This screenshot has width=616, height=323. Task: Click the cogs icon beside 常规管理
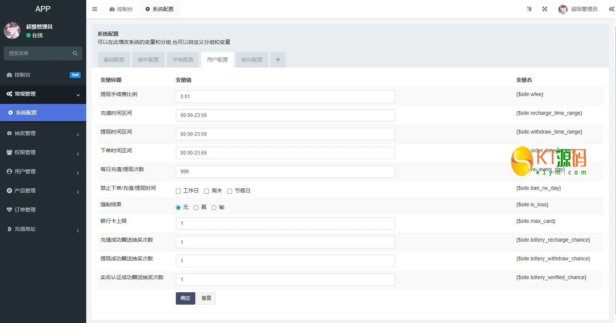pos(9,94)
